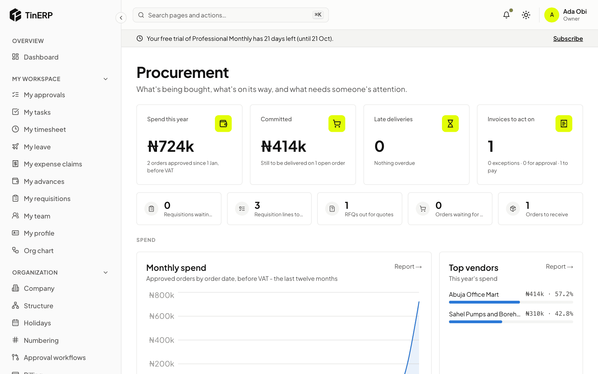Click the My approvals checklist icon

[15, 94]
